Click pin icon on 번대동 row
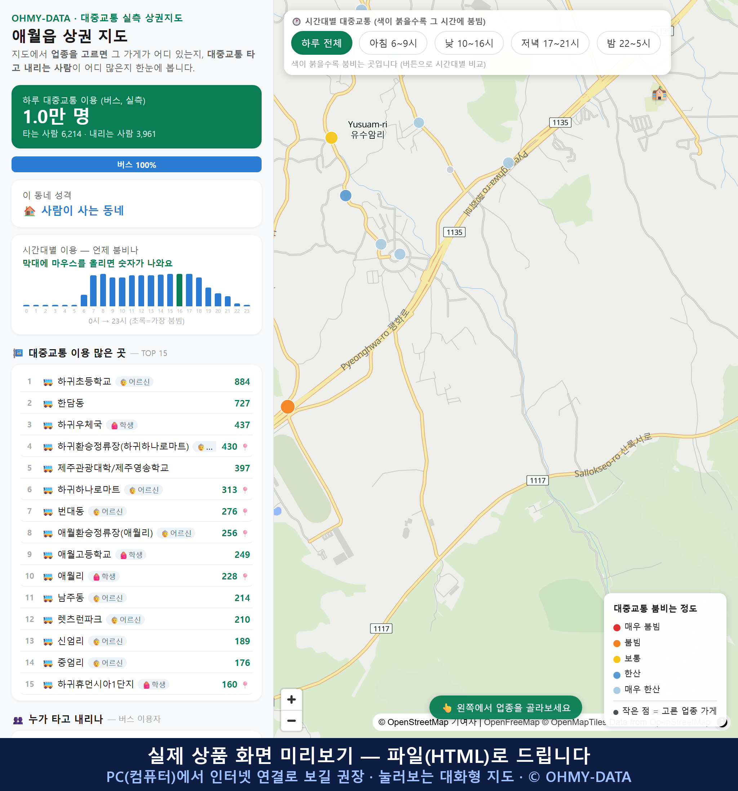Screen dimensions: 738x791 point(245,512)
